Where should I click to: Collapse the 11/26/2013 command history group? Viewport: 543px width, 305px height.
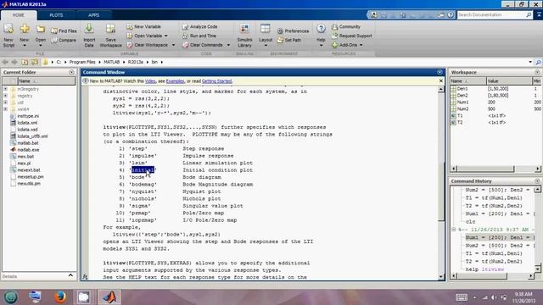click(x=454, y=230)
